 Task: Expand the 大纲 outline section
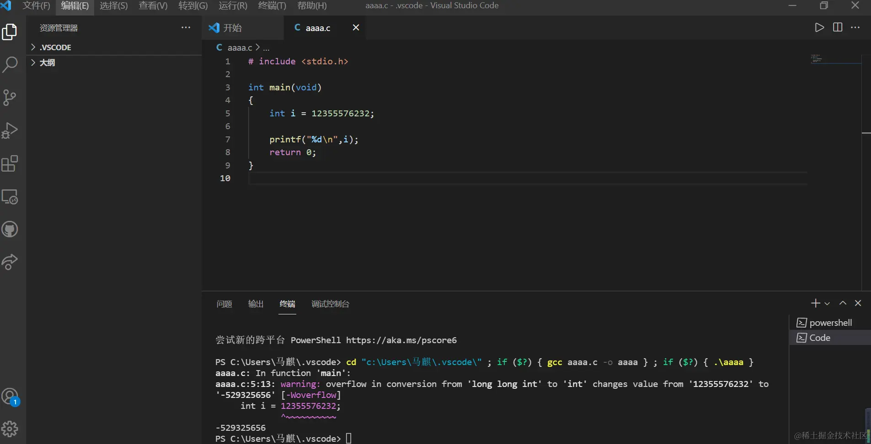pos(114,63)
